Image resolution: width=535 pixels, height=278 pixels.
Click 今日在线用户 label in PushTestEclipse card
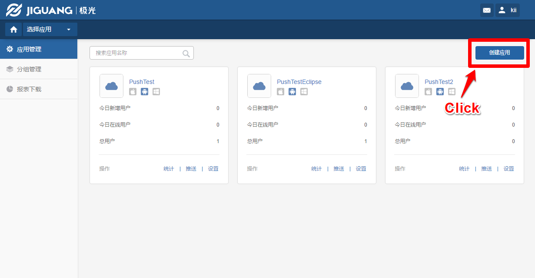pyautogui.click(x=263, y=125)
